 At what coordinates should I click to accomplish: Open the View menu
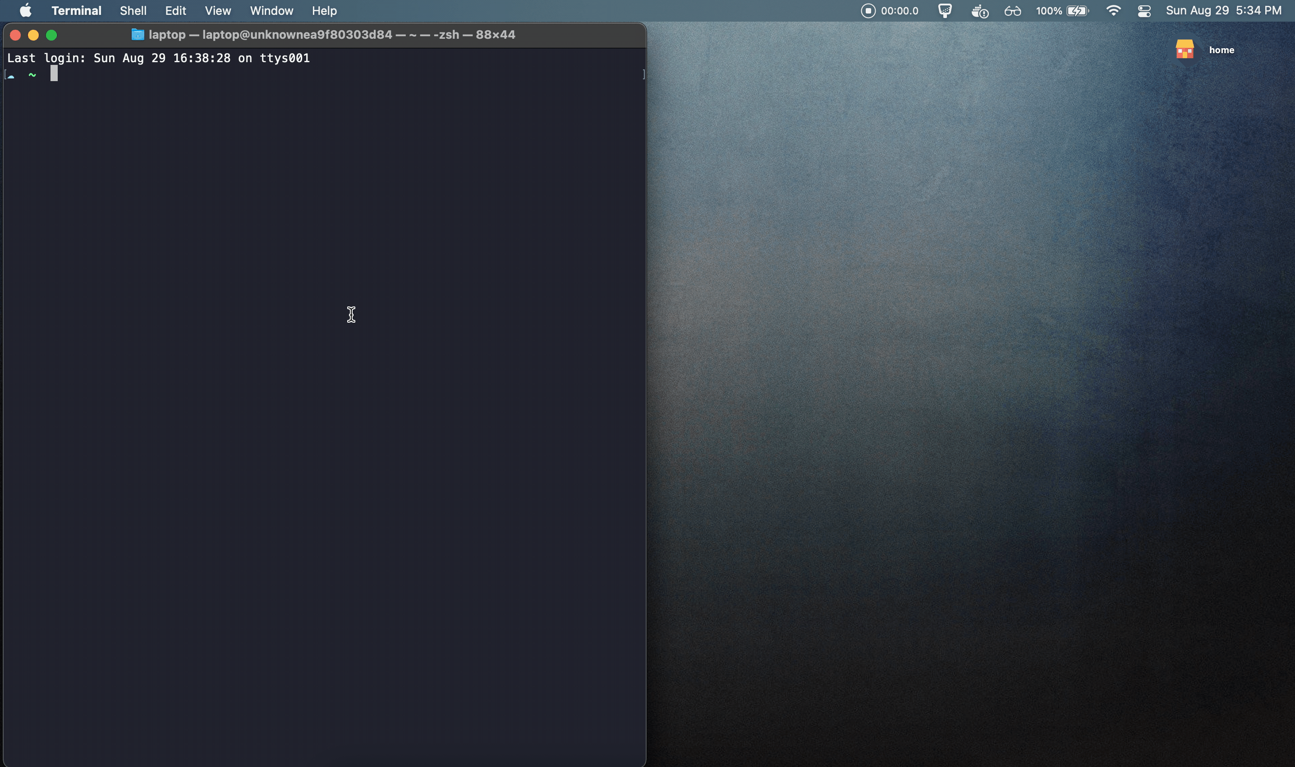tap(218, 10)
